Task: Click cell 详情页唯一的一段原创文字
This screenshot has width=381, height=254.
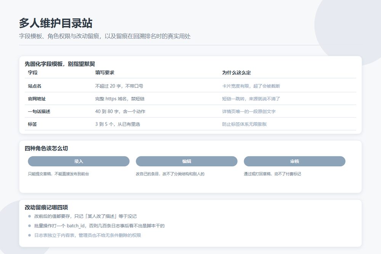Action: point(249,111)
